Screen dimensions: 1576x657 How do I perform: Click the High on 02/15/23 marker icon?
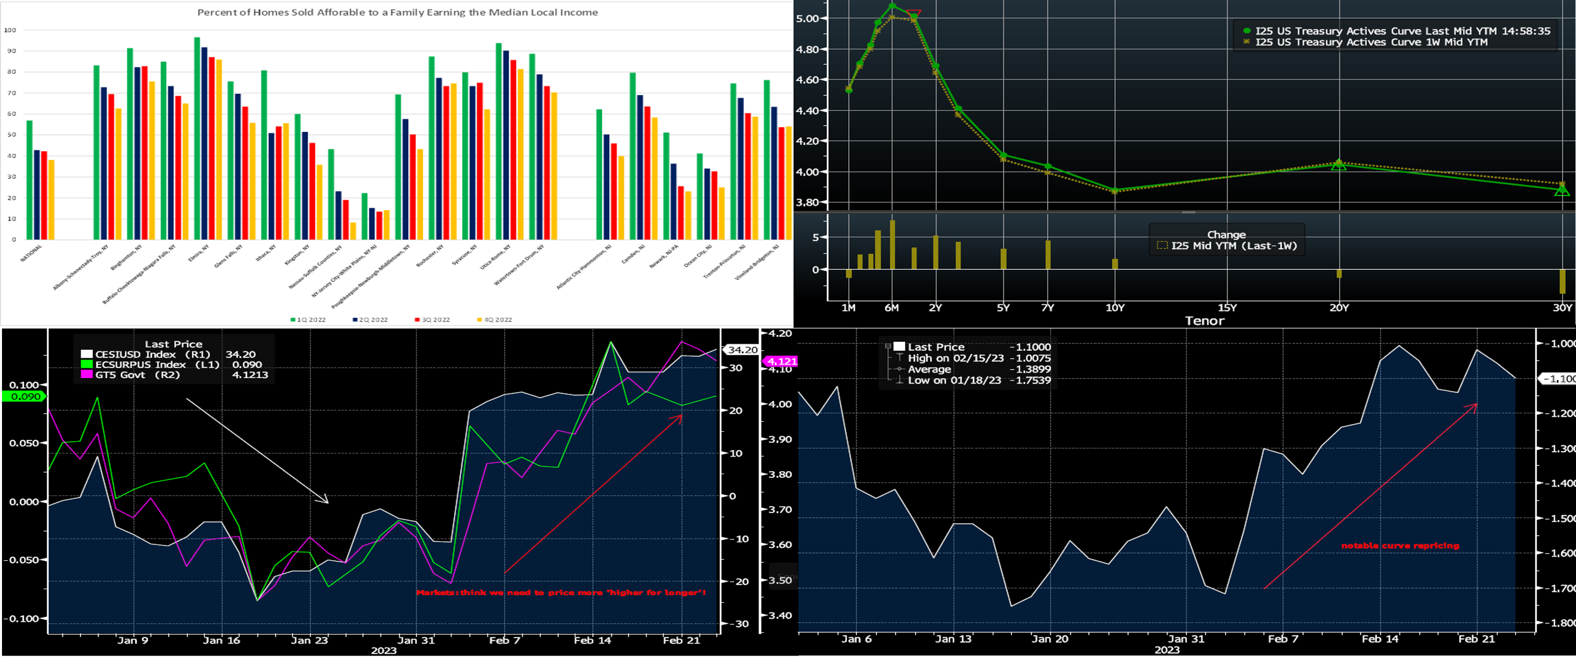(x=899, y=358)
